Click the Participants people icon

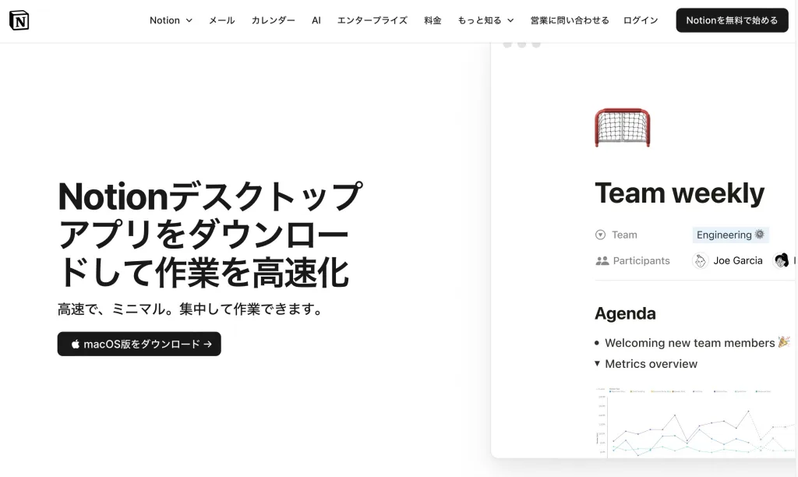coord(601,261)
